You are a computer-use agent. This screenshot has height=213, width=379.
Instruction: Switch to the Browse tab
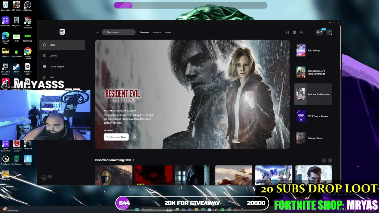157,32
